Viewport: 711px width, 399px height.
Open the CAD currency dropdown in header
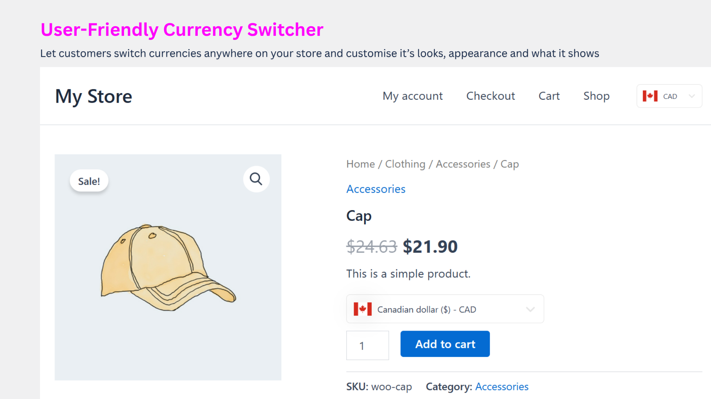pyautogui.click(x=669, y=96)
